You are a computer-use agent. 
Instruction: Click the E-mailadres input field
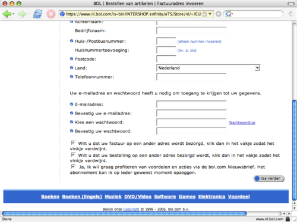(191, 104)
